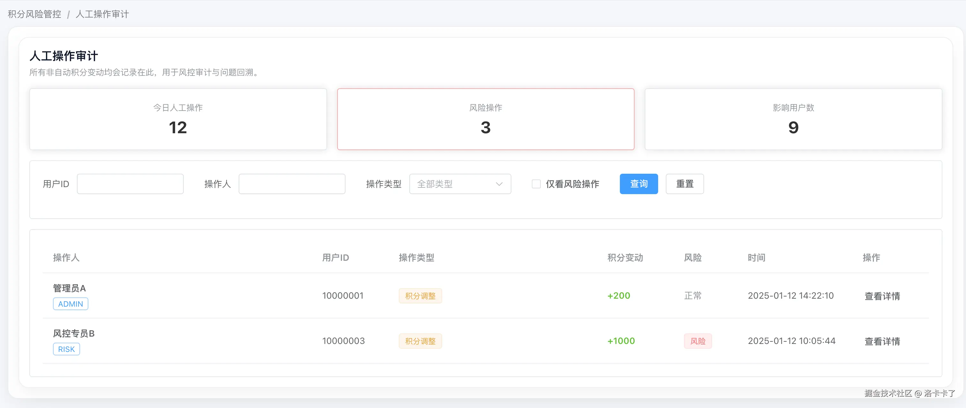Select the 风险操作 statistic card

(x=485, y=119)
